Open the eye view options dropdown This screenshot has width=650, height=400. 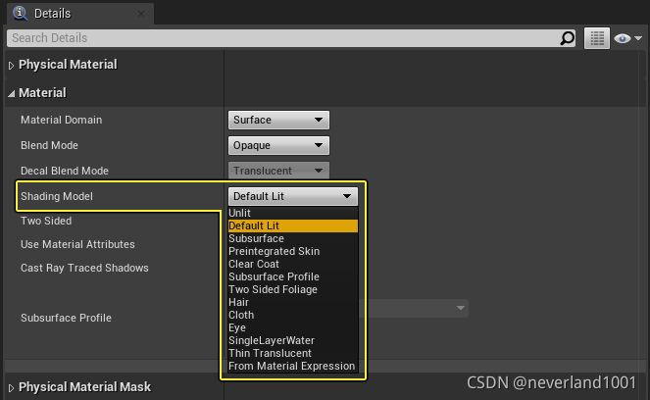coord(628,38)
